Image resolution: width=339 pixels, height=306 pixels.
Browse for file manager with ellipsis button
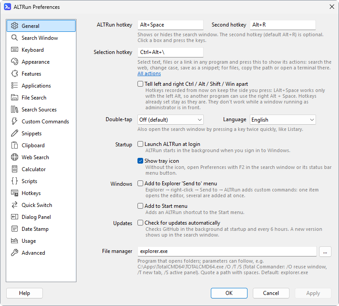325,252
